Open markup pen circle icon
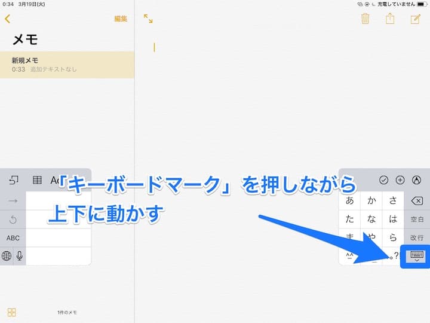Screen dimensions: 430x323 (x=417, y=180)
